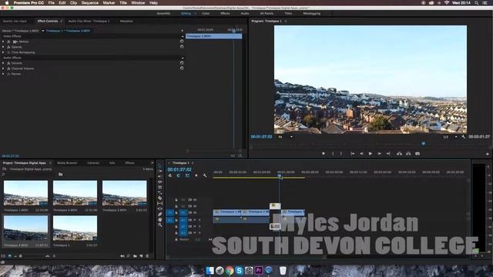Reset the Channel Volume effect
The image size is (493, 277).
click(x=182, y=68)
